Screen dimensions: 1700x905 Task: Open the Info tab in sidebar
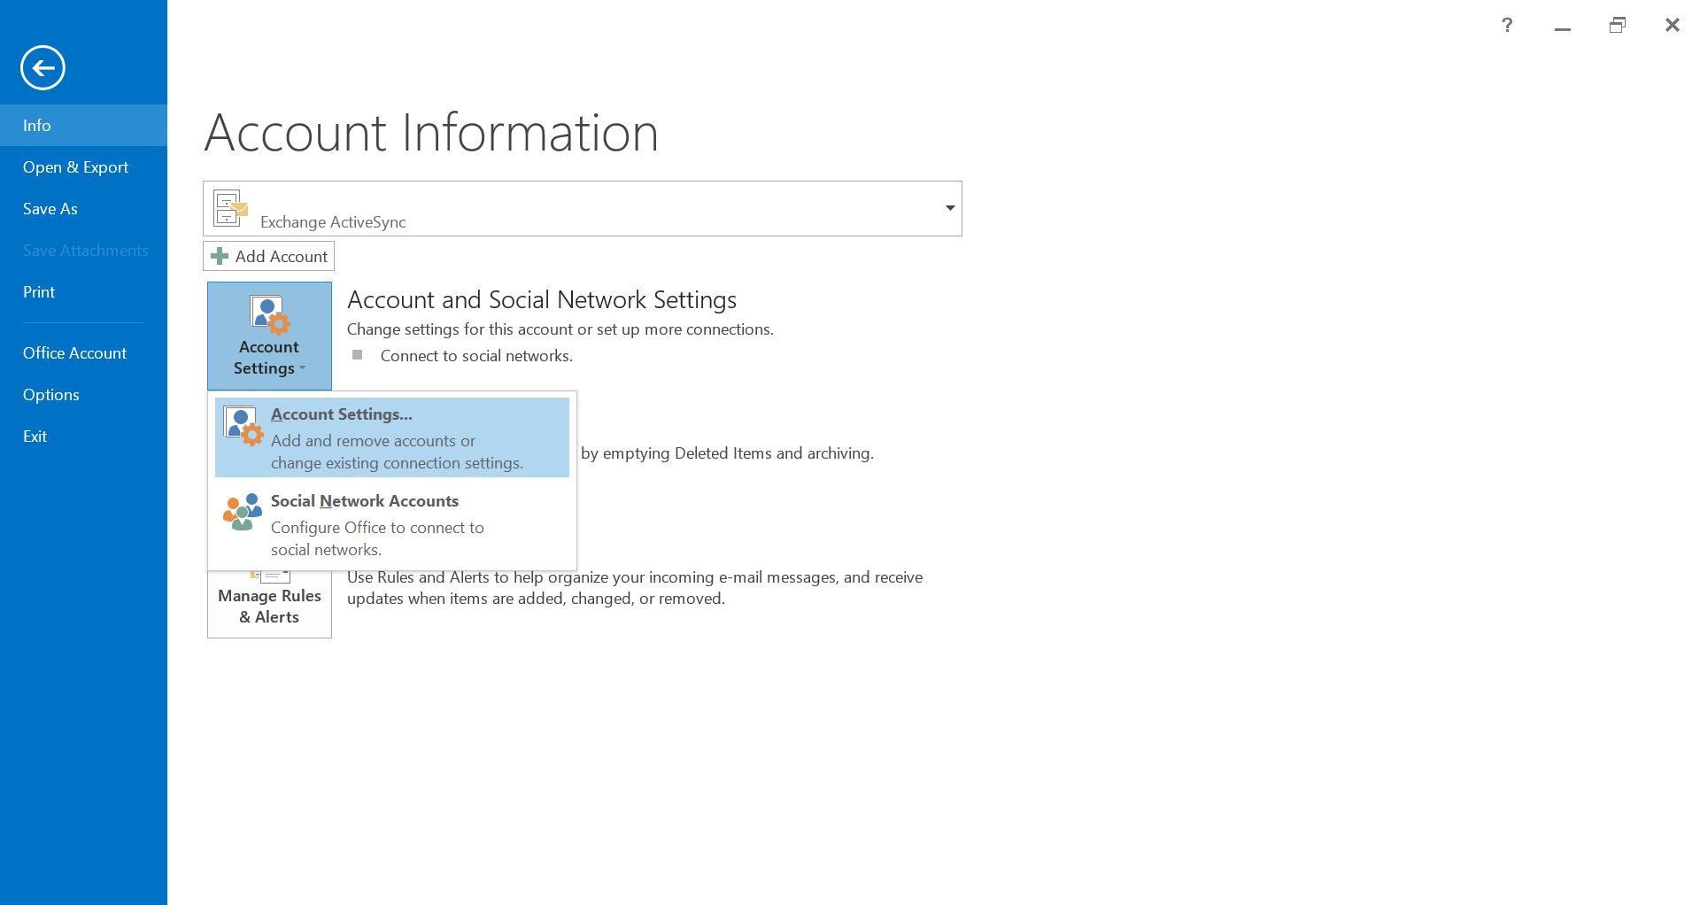pyautogui.click(x=37, y=126)
